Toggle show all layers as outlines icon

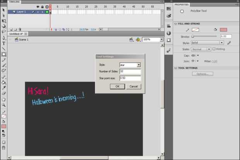click(x=47, y=7)
